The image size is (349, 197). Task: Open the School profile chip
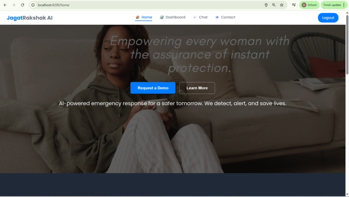pos(309,5)
